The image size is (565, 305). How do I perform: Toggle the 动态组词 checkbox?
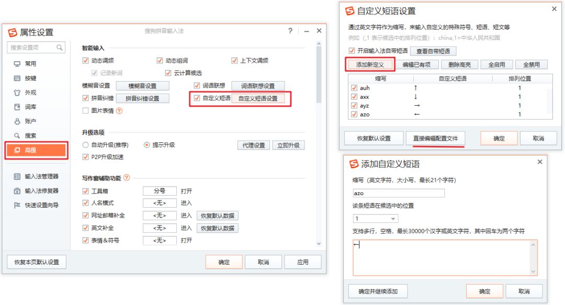160,61
